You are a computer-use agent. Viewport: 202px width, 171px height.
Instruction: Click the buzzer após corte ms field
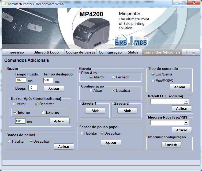[20, 121]
